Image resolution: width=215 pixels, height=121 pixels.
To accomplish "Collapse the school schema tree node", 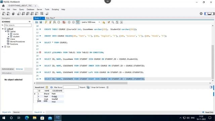I will pos(3,29).
